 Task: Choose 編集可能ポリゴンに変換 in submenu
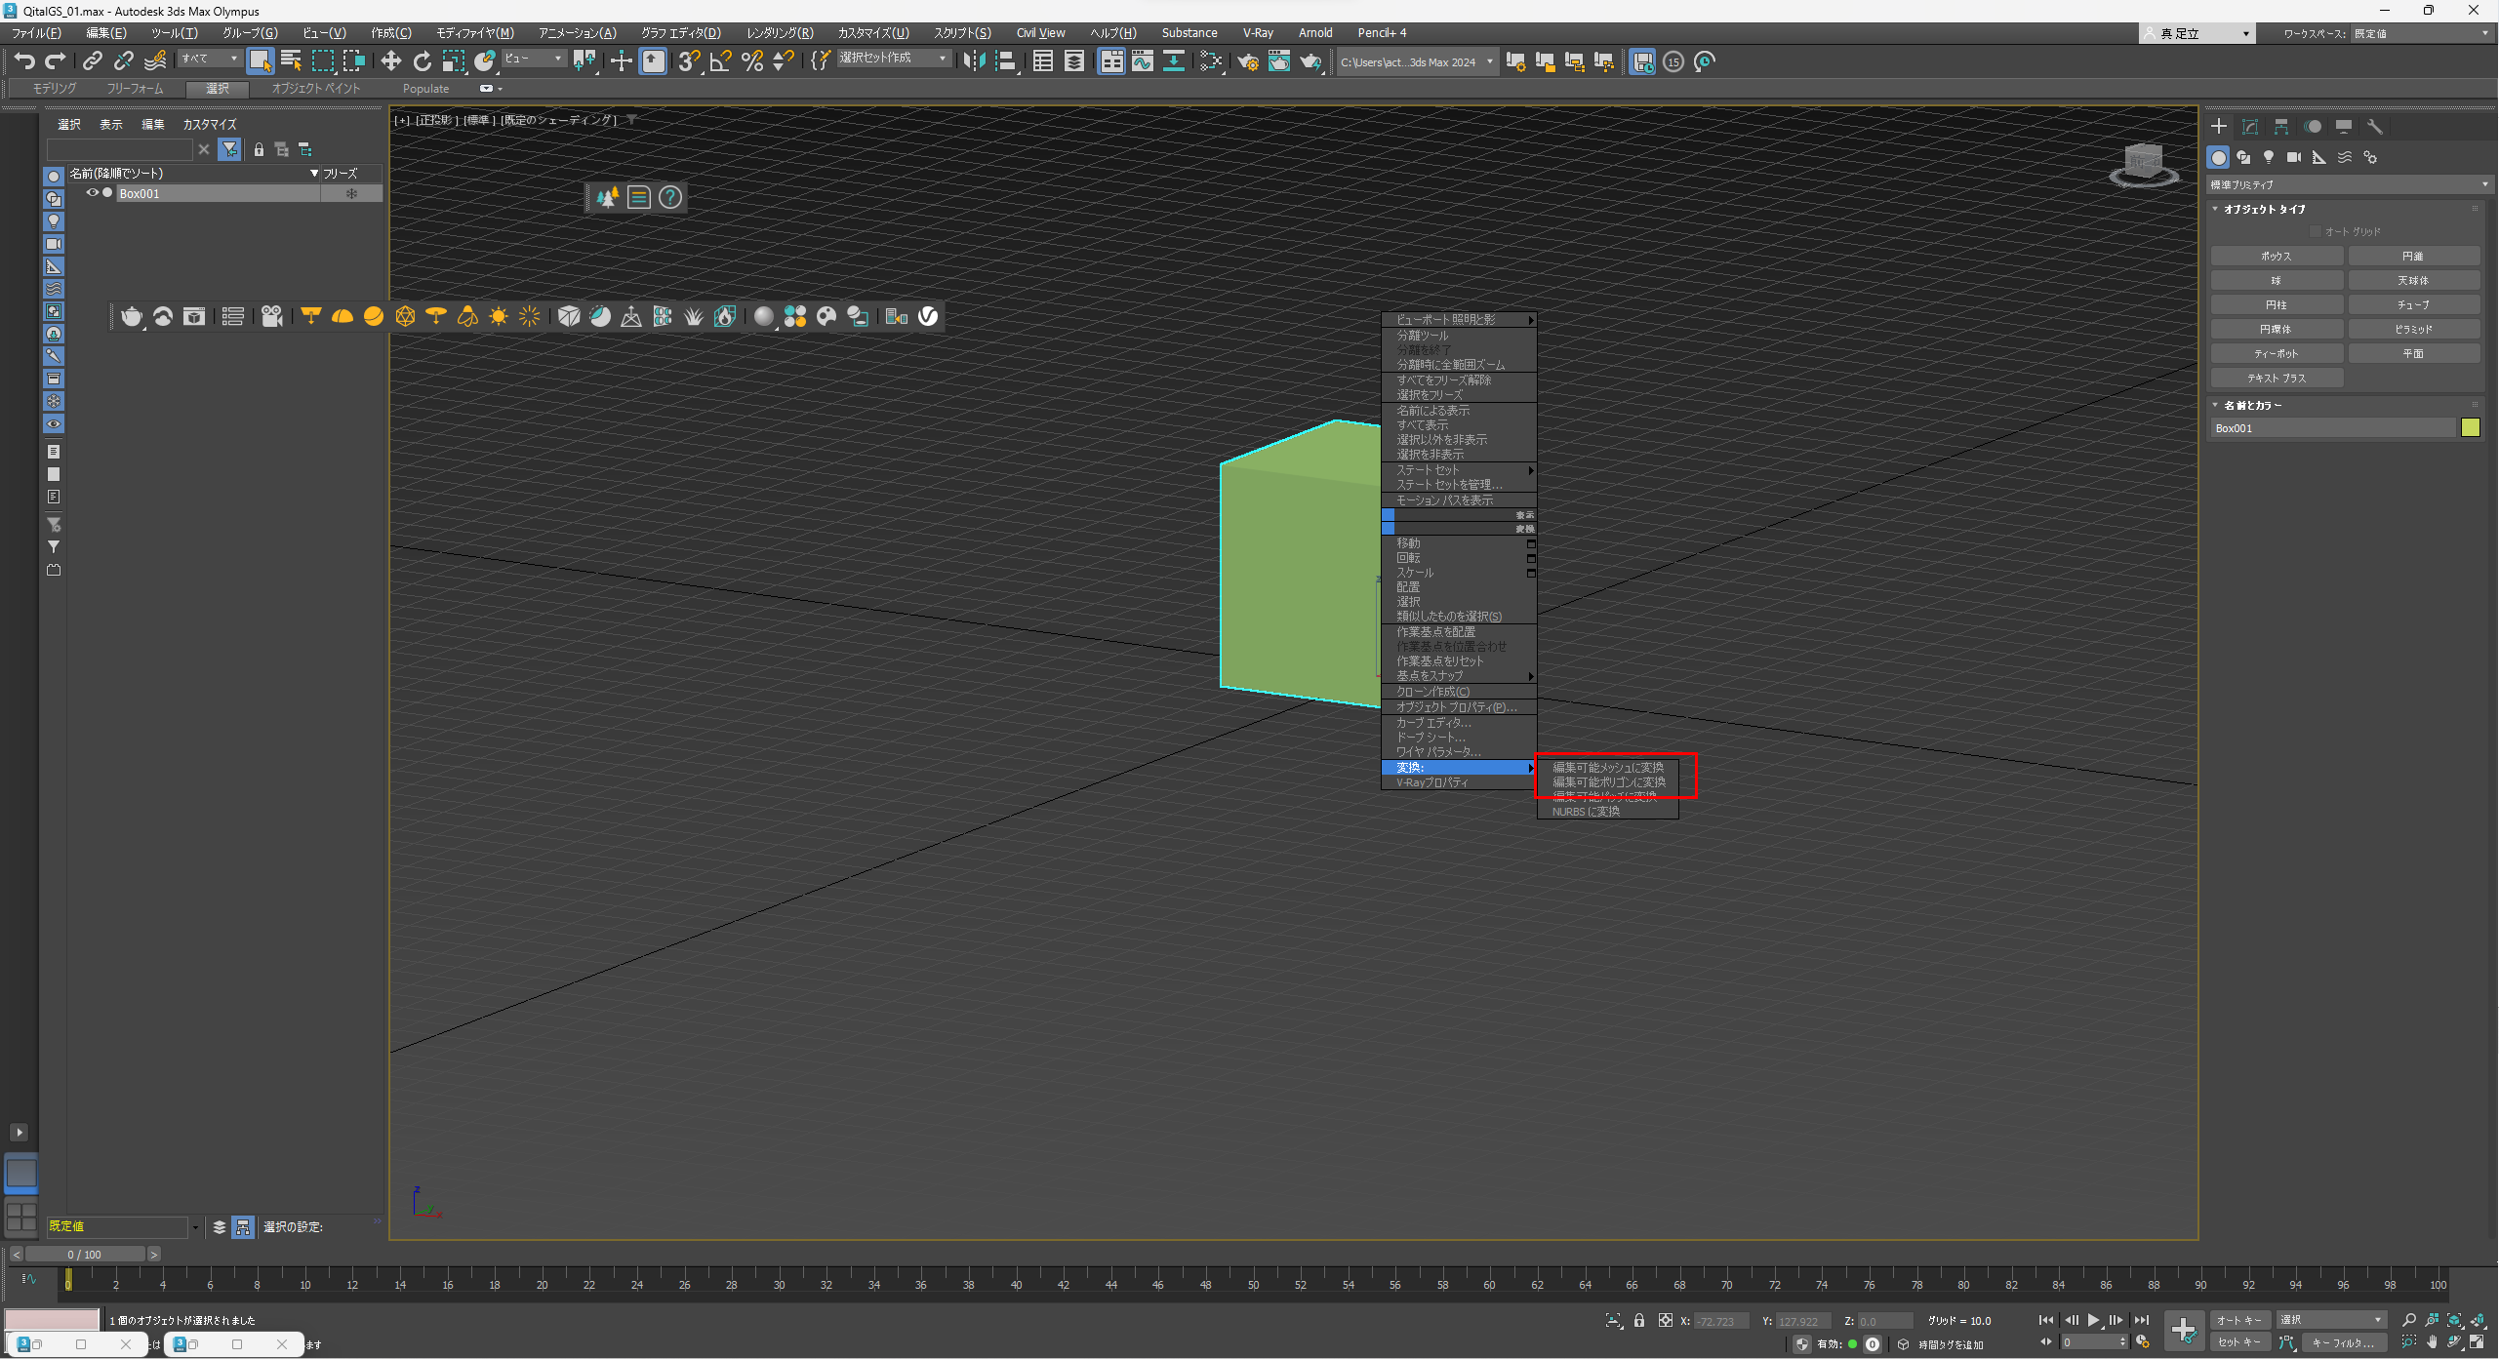coord(1608,782)
